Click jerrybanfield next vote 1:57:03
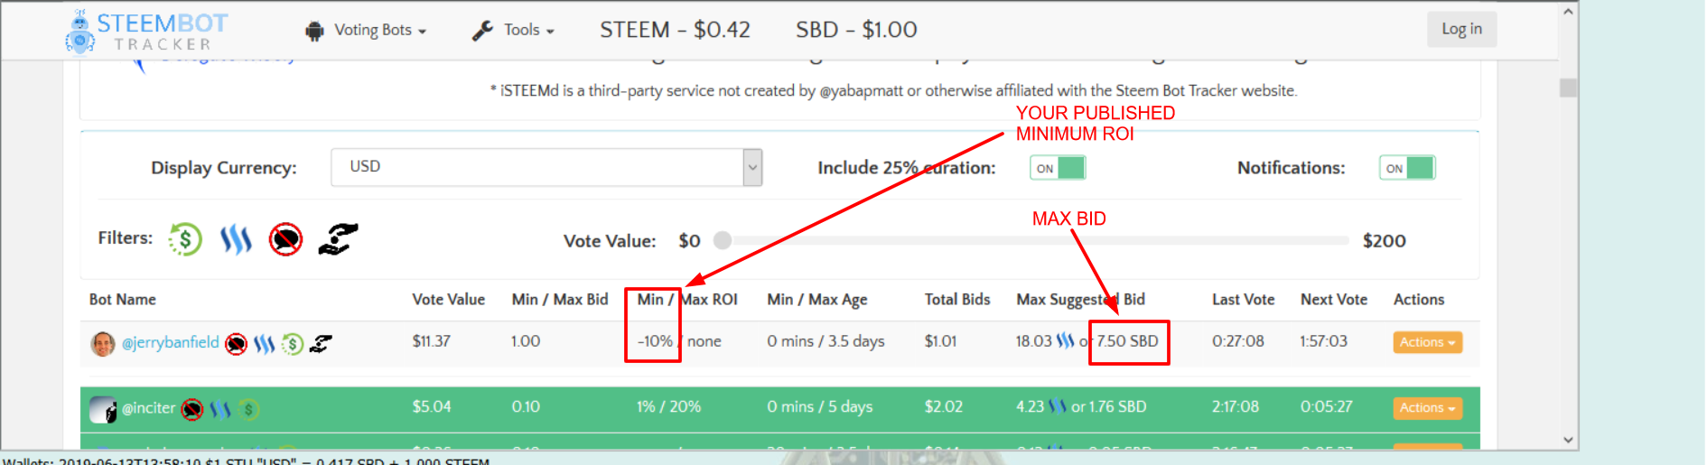Image resolution: width=1707 pixels, height=465 pixels. coord(1324,341)
